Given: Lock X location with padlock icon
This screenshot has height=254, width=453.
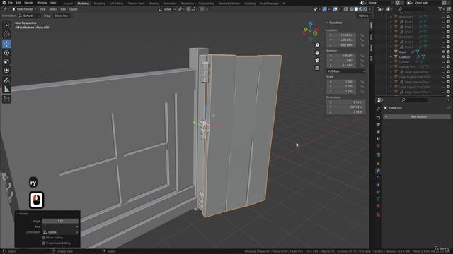Looking at the screenshot, I should tap(362, 35).
